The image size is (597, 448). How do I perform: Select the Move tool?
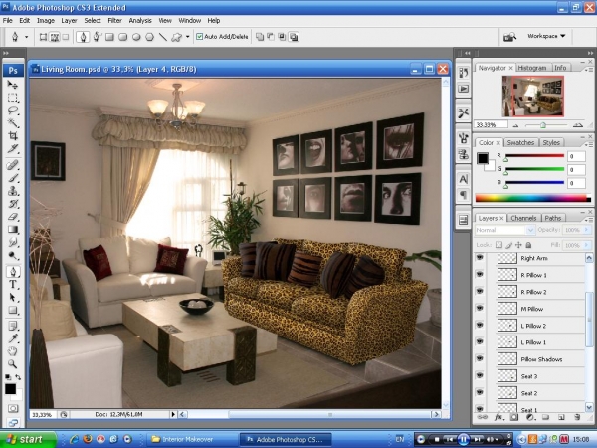tap(13, 85)
